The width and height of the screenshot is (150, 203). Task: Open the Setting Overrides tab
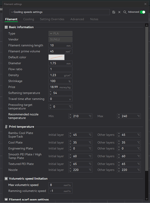pos(52,19)
